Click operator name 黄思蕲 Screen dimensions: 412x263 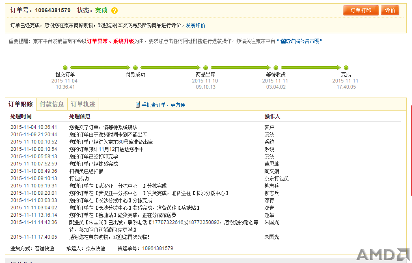[272, 164]
